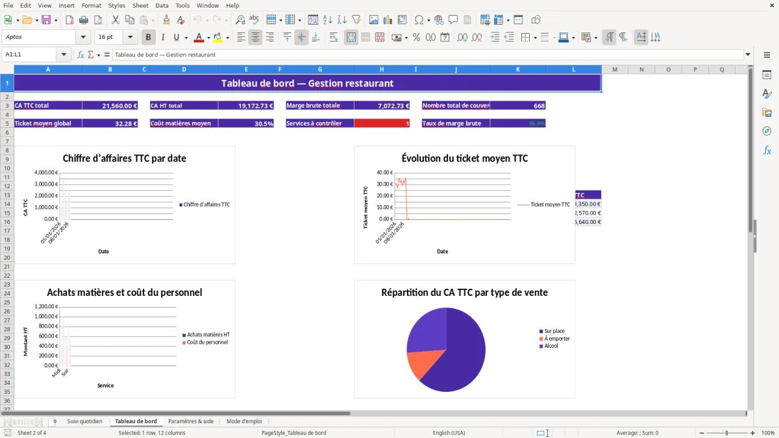Cut selection with scissors icon
The height and width of the screenshot is (438, 779).
(x=116, y=20)
